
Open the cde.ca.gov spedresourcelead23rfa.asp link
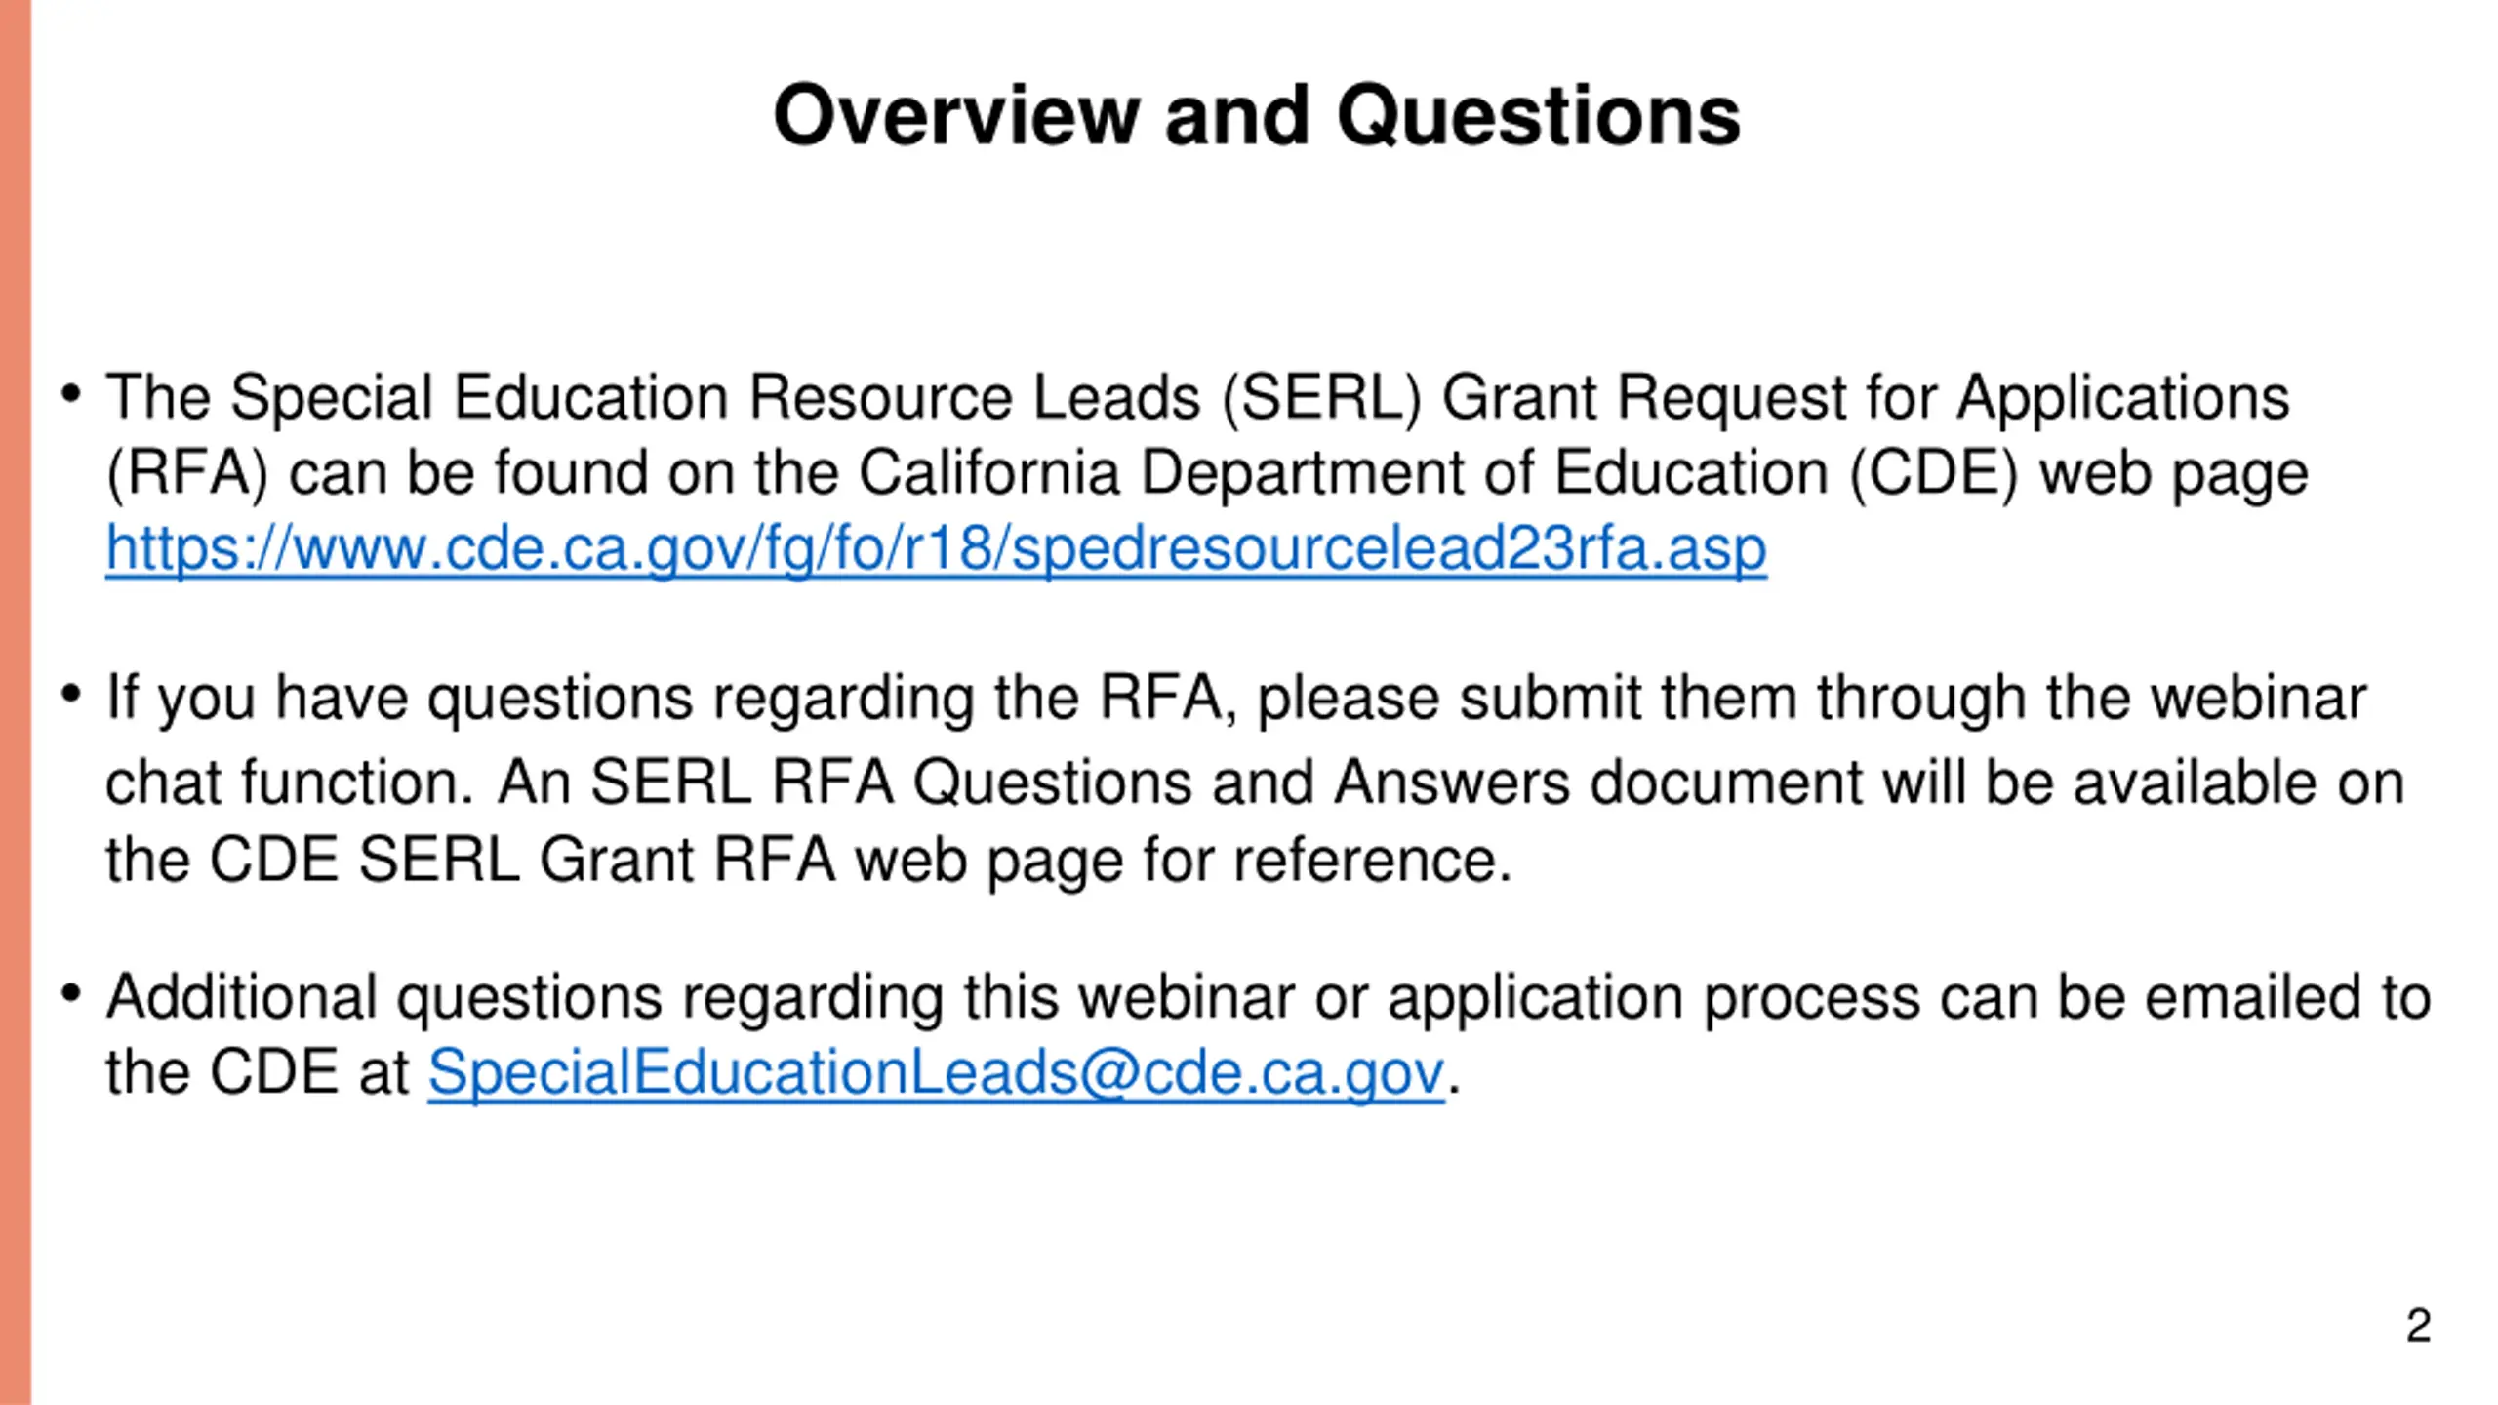coord(936,549)
